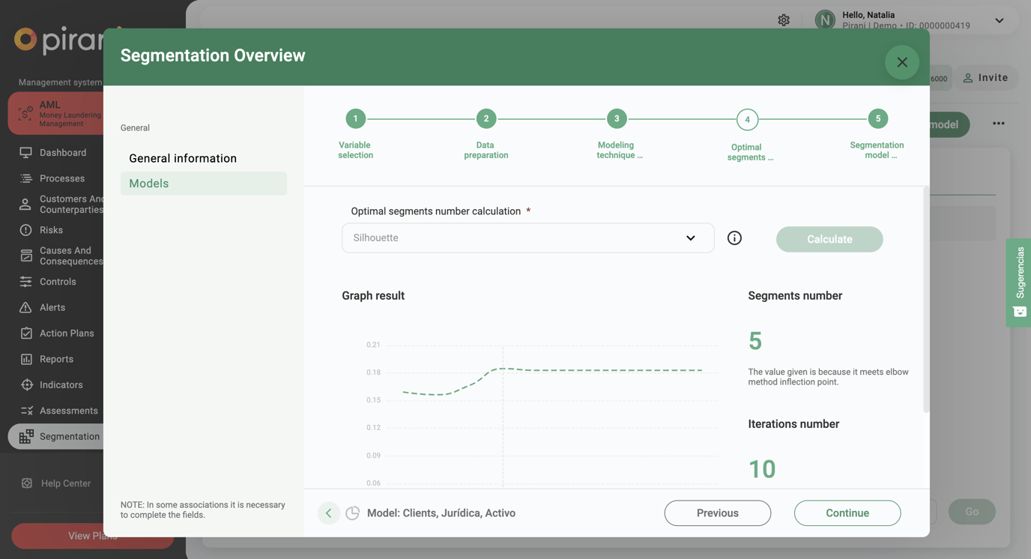Open the Alerts warning icon in sidebar
The width and height of the screenshot is (1031, 559).
point(26,308)
